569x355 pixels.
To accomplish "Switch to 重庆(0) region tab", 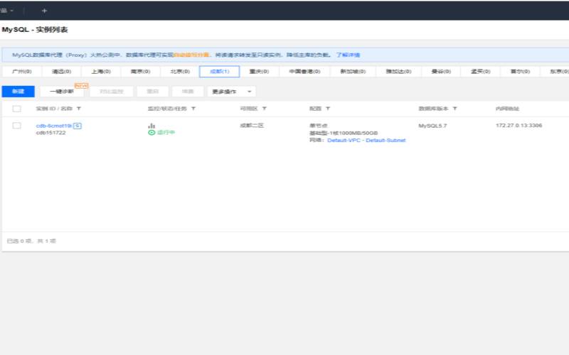I will click(259, 72).
